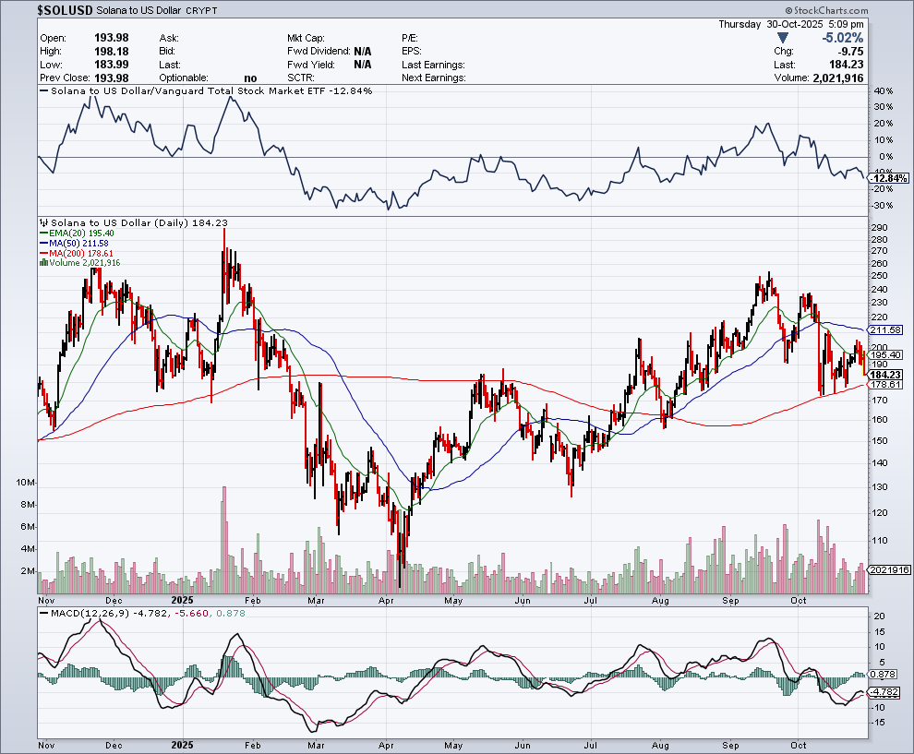Click the 211.58 MA(50) price tag
The width and height of the screenshot is (914, 754).
(886, 330)
